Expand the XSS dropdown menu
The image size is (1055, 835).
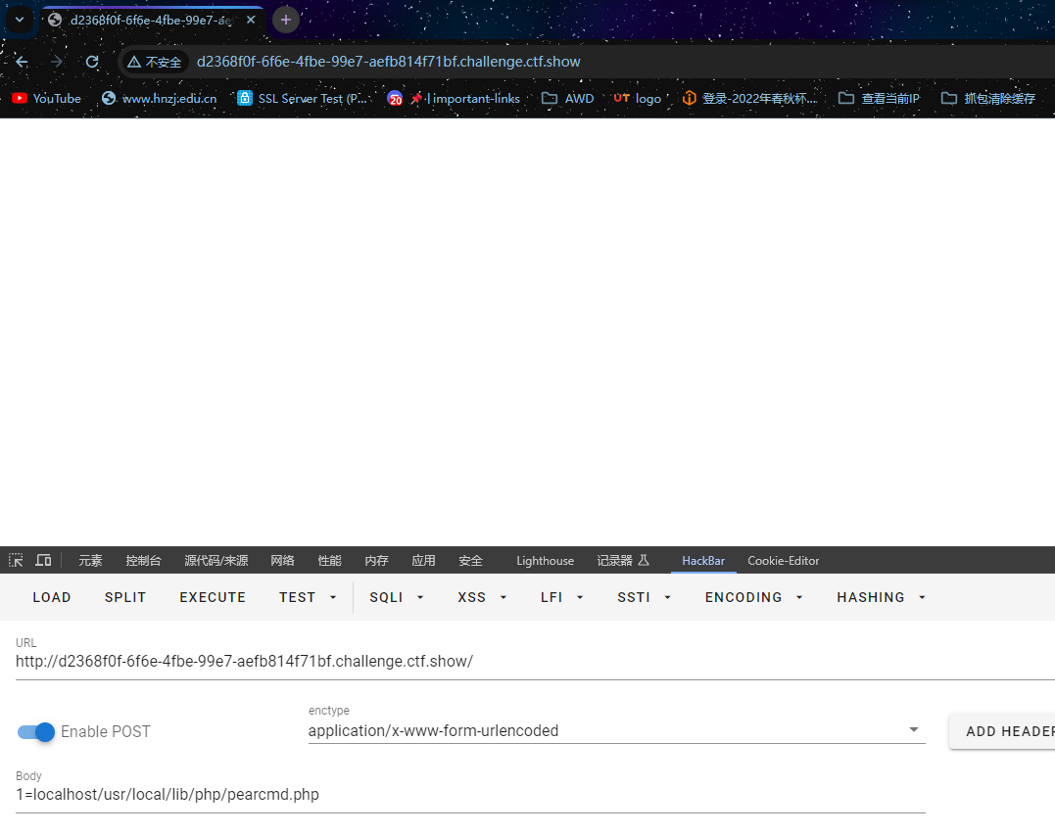tap(482, 597)
